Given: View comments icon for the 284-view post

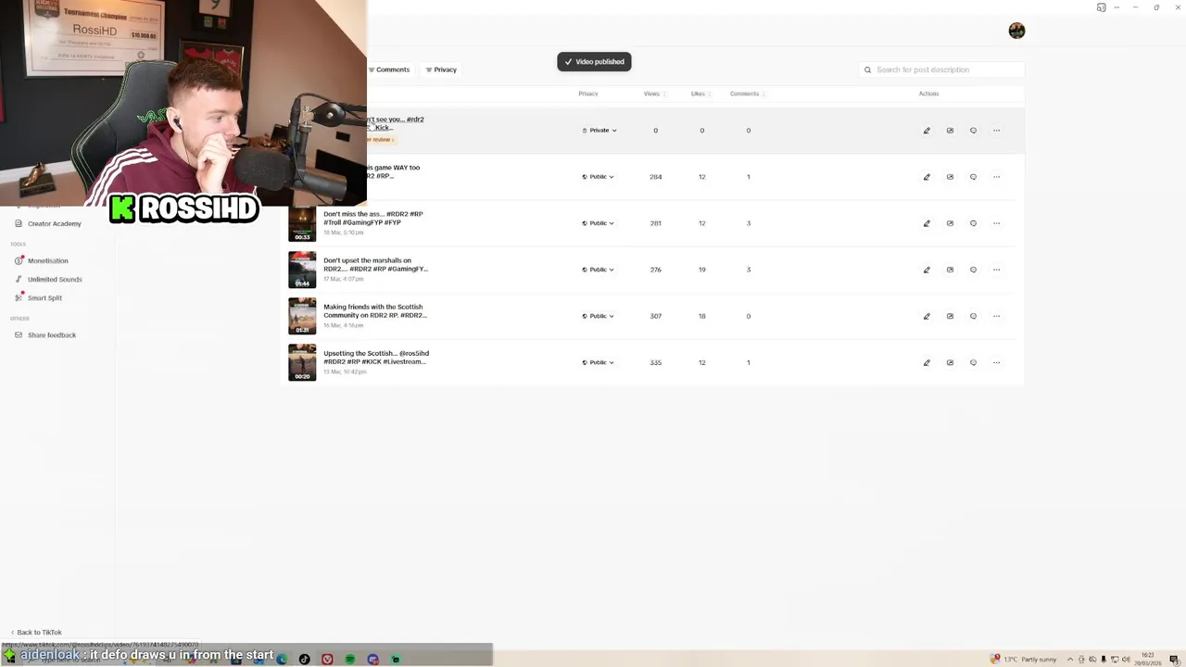Looking at the screenshot, I should tap(973, 177).
